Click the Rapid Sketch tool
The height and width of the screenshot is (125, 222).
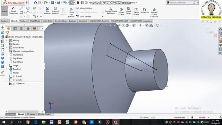[136, 11]
